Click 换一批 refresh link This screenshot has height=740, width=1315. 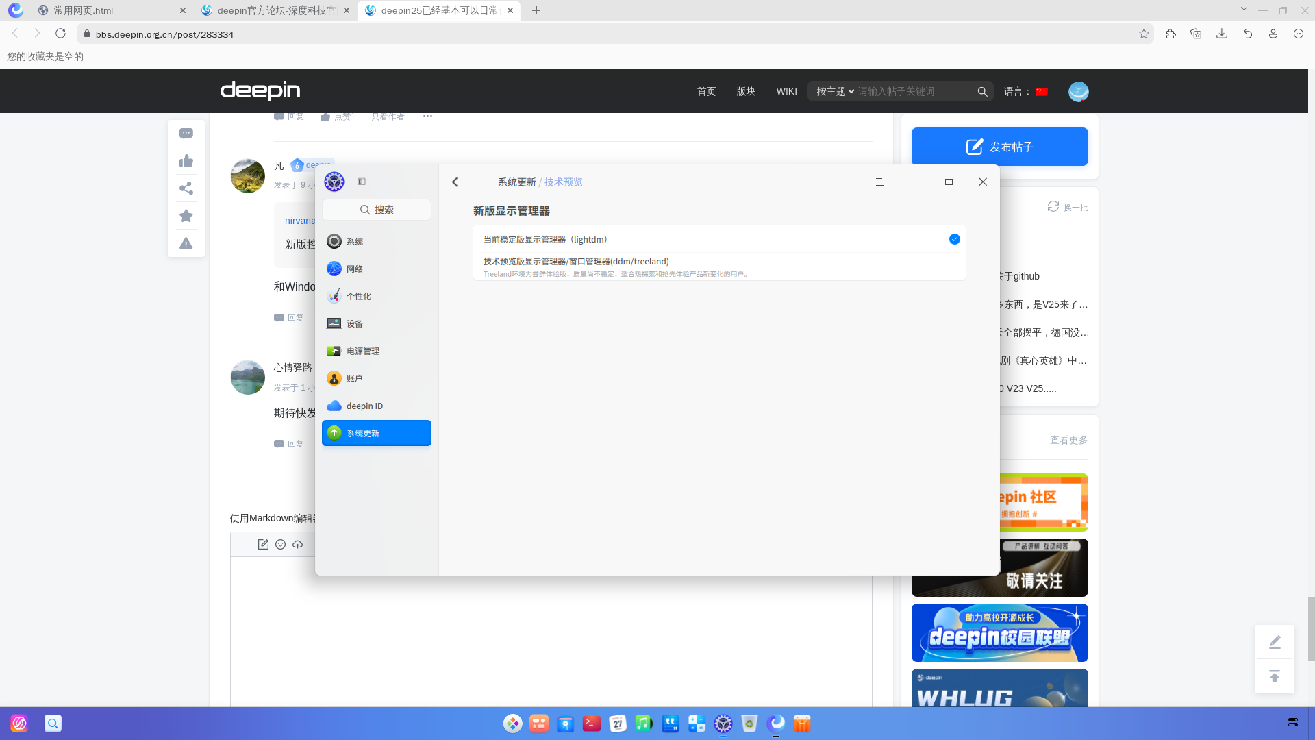[x=1068, y=207]
